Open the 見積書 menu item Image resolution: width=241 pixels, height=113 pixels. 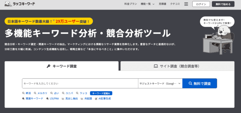point(162,4)
